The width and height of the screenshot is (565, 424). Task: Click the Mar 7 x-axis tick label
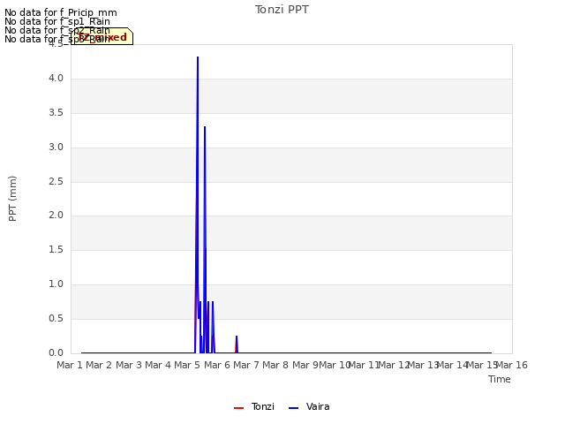[x=246, y=365]
